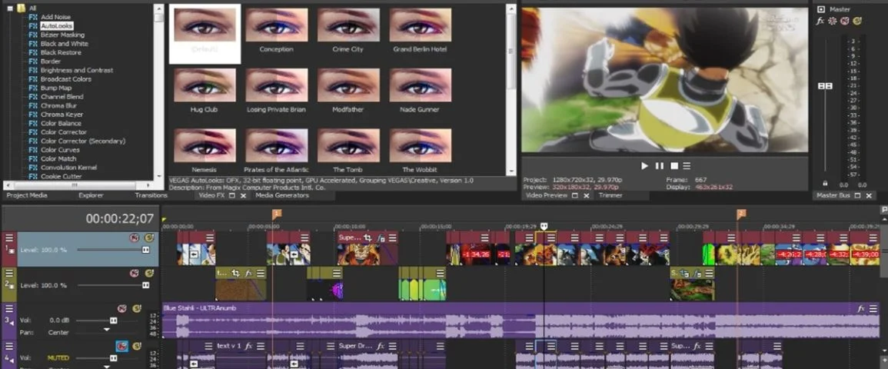Viewport: 888px width, 369px height.
Task: Mute video track 1
Action: (x=135, y=238)
